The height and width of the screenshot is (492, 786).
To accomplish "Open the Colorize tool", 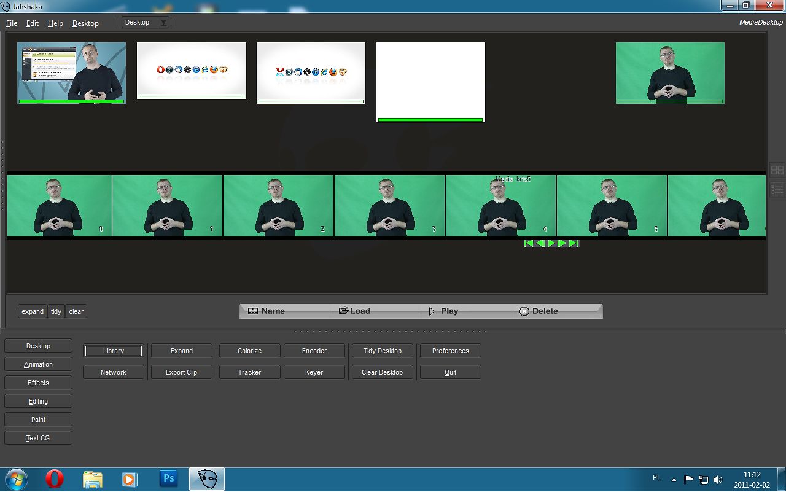I will [250, 351].
